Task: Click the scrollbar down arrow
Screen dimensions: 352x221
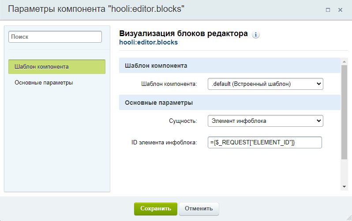Action: (345, 187)
